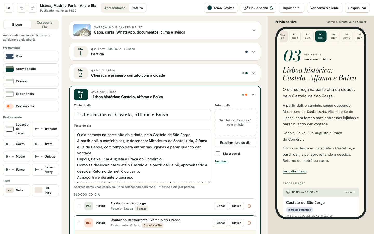The height and width of the screenshot is (234, 374).
Task: Open the Curadoria Elo tab
Action: click(x=45, y=25)
